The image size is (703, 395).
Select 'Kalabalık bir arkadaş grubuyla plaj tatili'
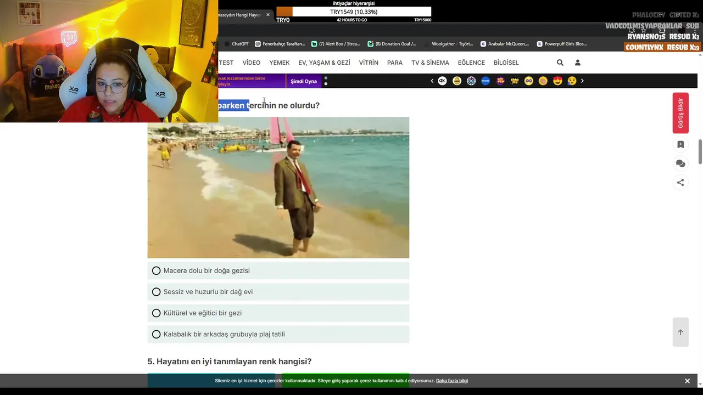tap(278, 334)
